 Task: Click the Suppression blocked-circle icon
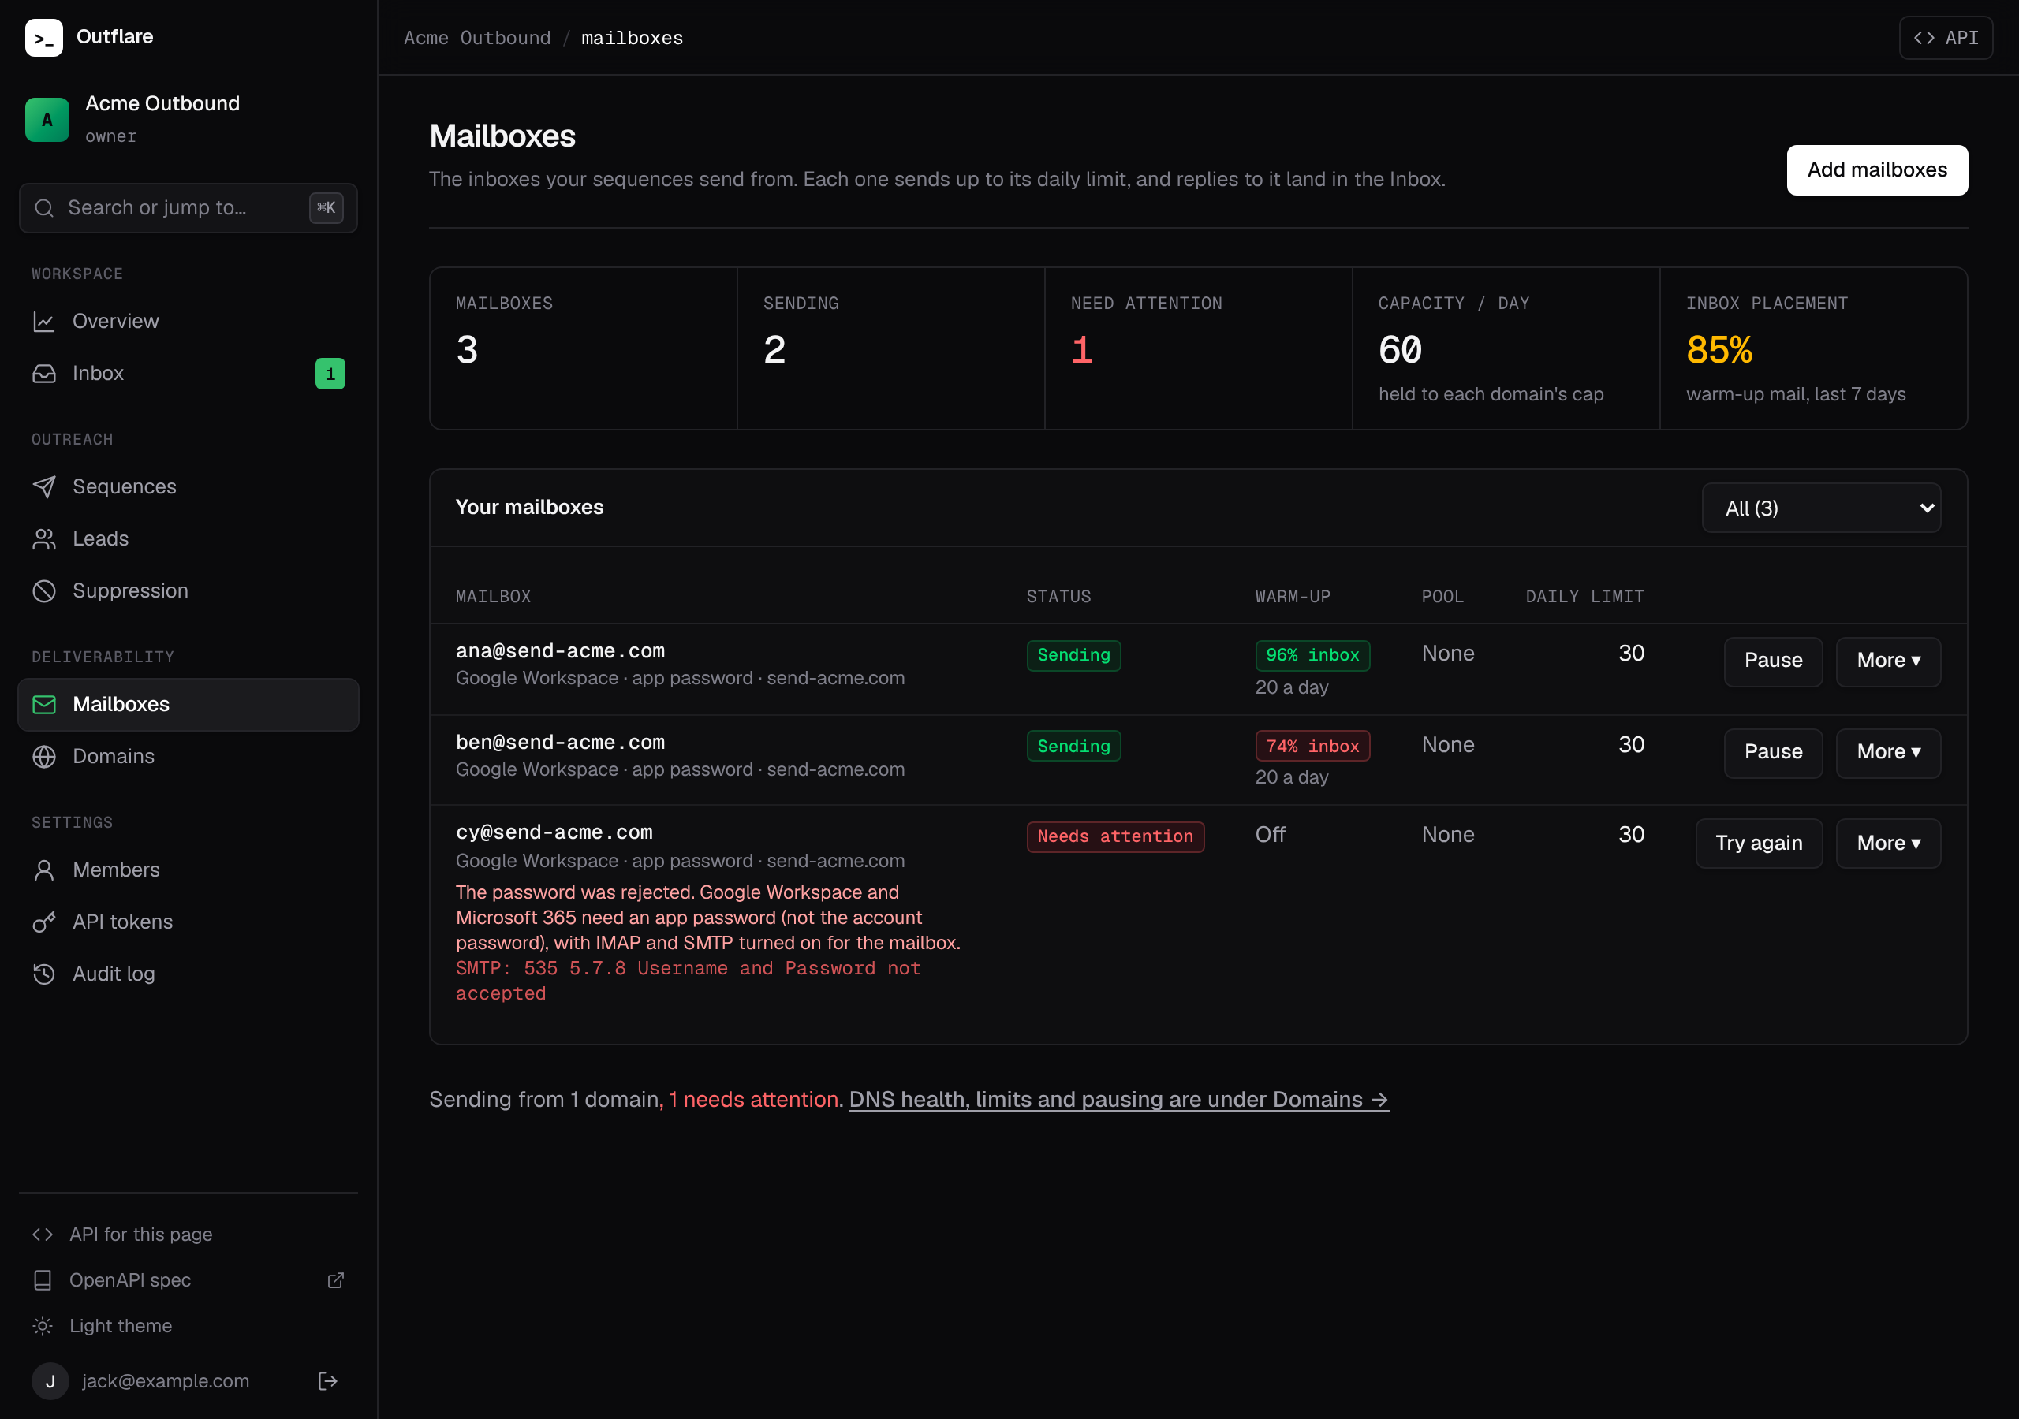click(x=44, y=590)
